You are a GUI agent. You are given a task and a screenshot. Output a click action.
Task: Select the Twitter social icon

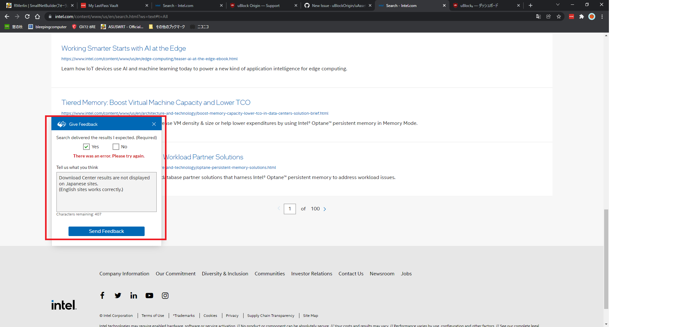[x=118, y=295]
